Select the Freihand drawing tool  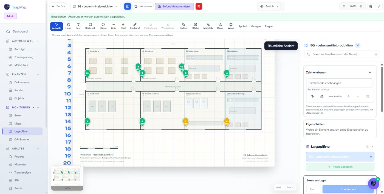[x=135, y=26]
